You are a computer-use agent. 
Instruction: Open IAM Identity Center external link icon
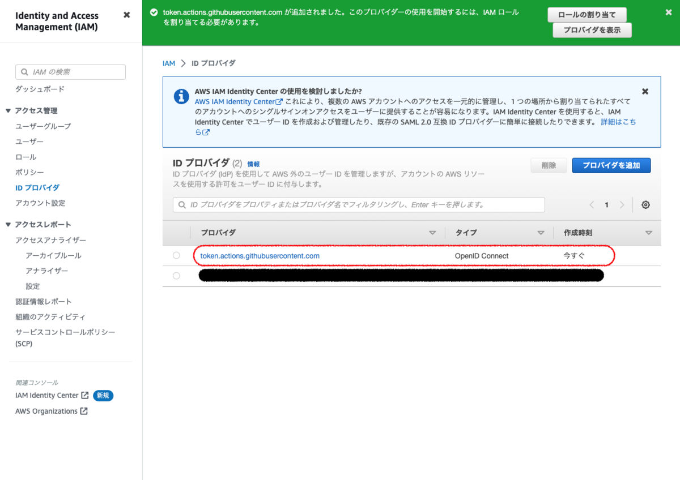[x=84, y=395]
